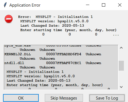This screenshot has height=102, width=128.
Task: Click scrollbar track above the thumb
Action: pos(121,56)
